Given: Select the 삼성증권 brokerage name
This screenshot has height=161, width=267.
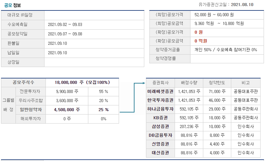Looking at the screenshot, I should [160, 126].
